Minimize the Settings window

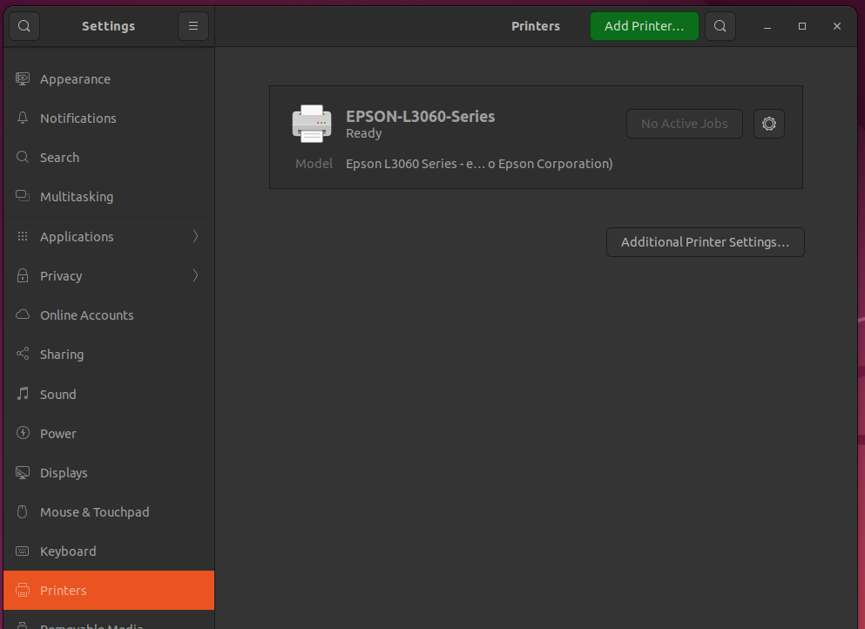[767, 26]
